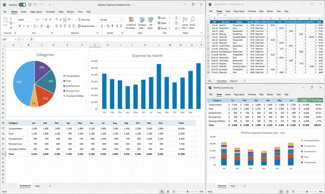Screen dimensions: 325x194
Task: Click the Insert Function fx icon
Action: (31, 39)
